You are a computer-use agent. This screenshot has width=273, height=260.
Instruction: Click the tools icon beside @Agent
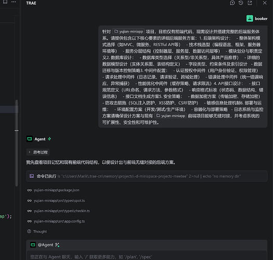[x=57, y=245]
